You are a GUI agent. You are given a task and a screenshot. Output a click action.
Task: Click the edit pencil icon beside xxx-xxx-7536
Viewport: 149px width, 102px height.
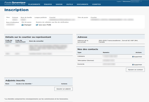tap(37, 25)
